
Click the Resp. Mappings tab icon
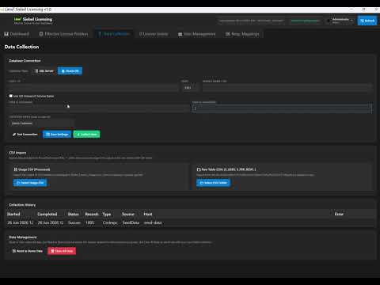click(228, 34)
